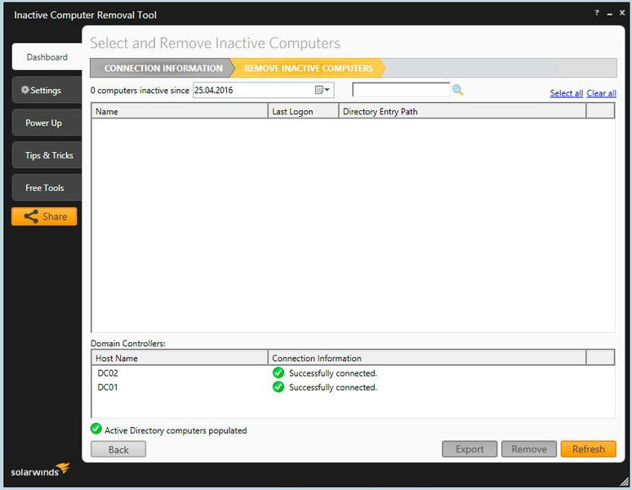Click the Share button
This screenshot has height=490, width=632.
(x=44, y=216)
